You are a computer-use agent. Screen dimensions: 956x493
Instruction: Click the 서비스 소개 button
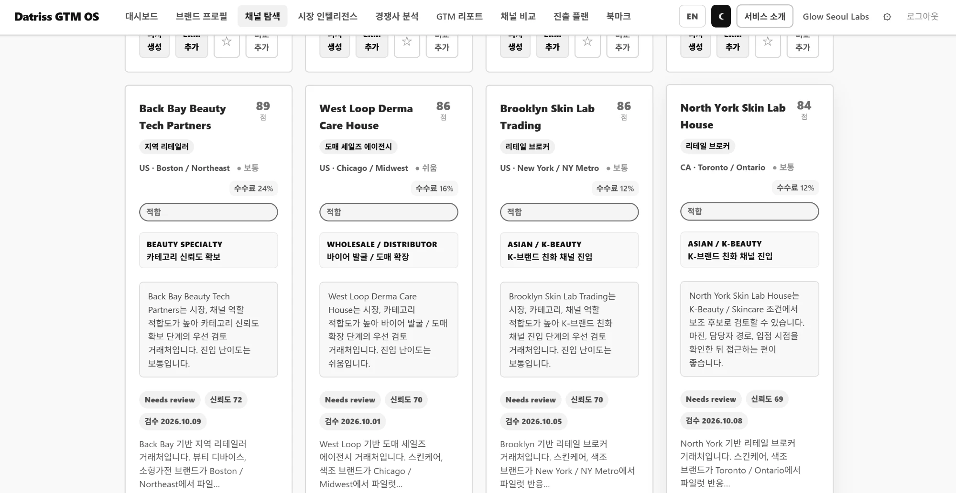(765, 16)
